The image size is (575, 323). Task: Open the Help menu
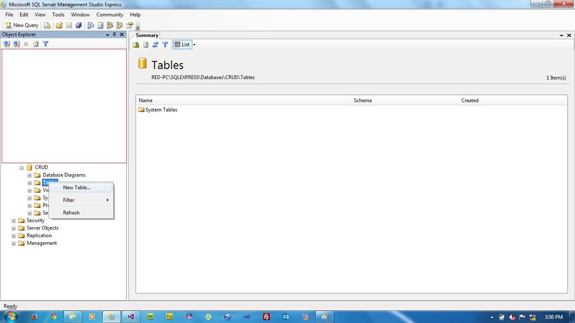click(x=135, y=15)
